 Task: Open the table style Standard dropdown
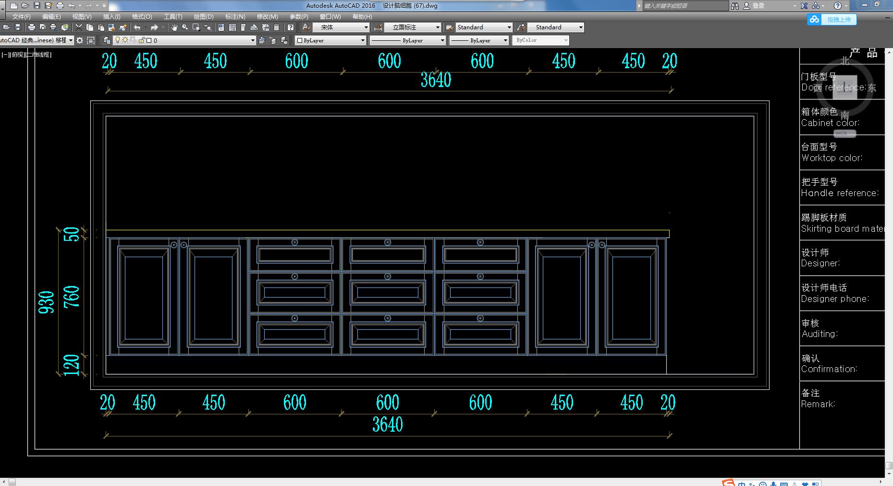click(484, 27)
